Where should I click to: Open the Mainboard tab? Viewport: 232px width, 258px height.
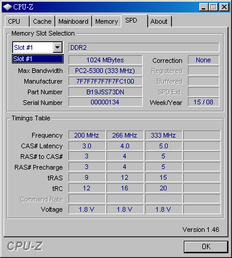click(x=74, y=21)
